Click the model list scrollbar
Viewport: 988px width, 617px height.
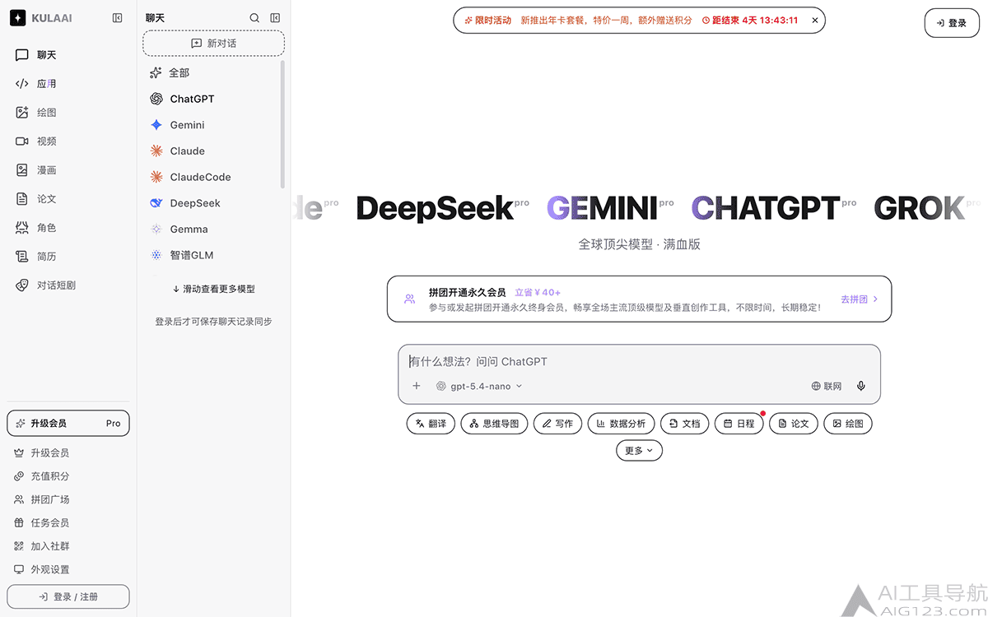(x=282, y=123)
